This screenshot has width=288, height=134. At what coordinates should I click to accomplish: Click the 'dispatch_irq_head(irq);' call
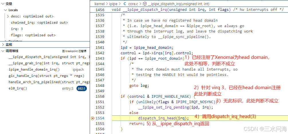coord(163,118)
